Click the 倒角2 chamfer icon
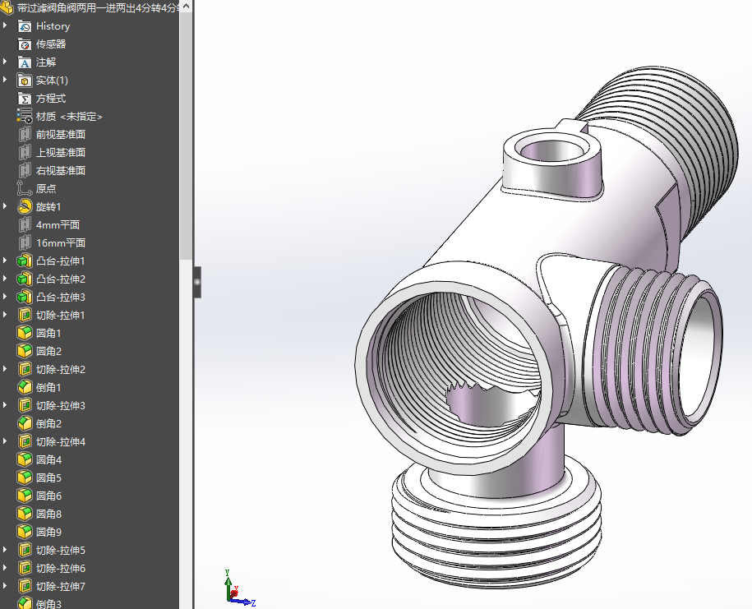Viewport: 752px width, 609px height. click(25, 424)
